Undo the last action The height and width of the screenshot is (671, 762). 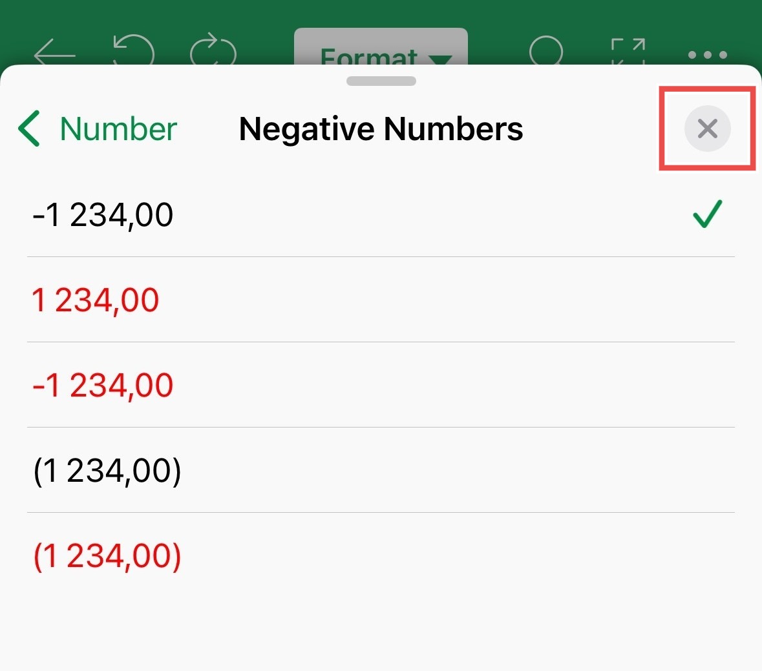click(134, 50)
